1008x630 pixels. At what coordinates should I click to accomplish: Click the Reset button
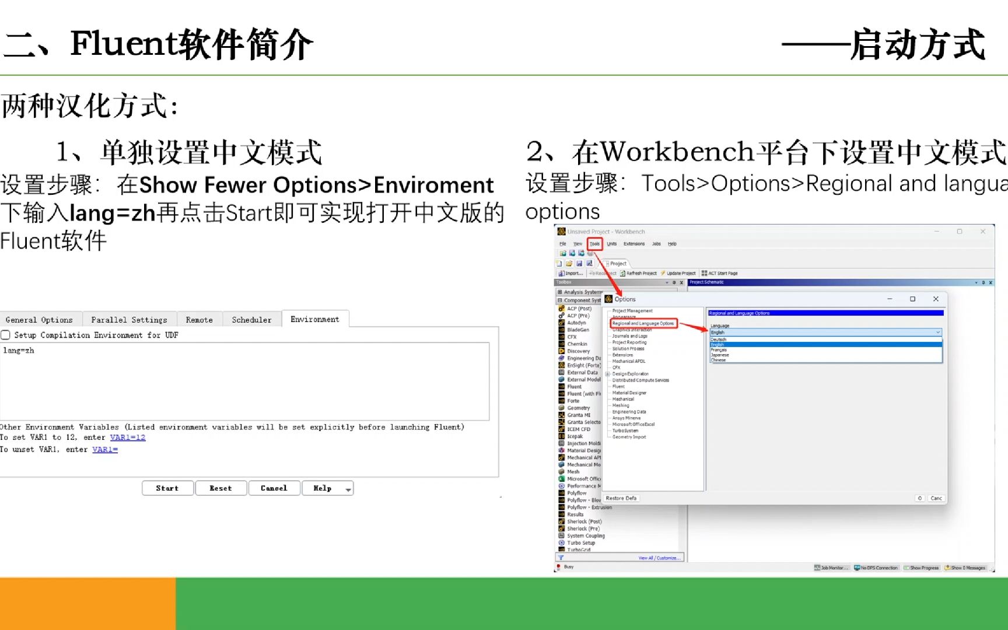221,488
